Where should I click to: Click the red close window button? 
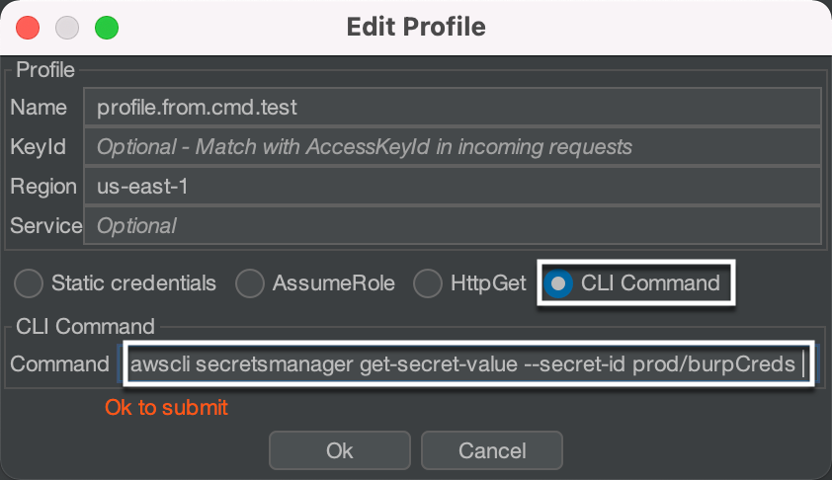pos(28,27)
